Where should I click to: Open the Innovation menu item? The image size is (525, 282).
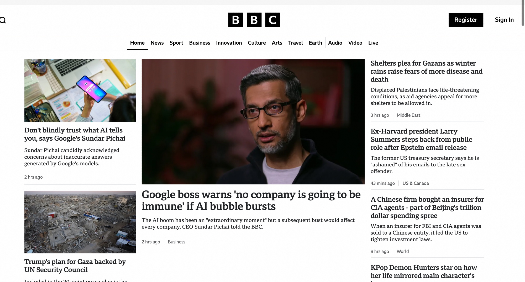[x=229, y=43]
